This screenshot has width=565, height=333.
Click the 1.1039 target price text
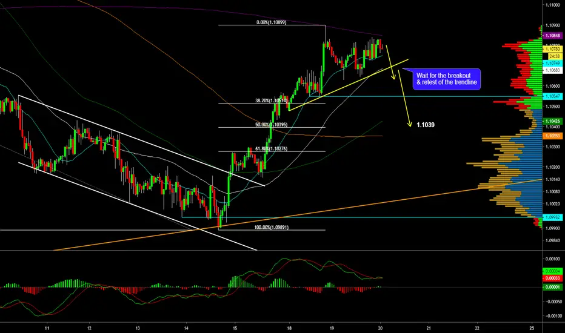point(426,125)
